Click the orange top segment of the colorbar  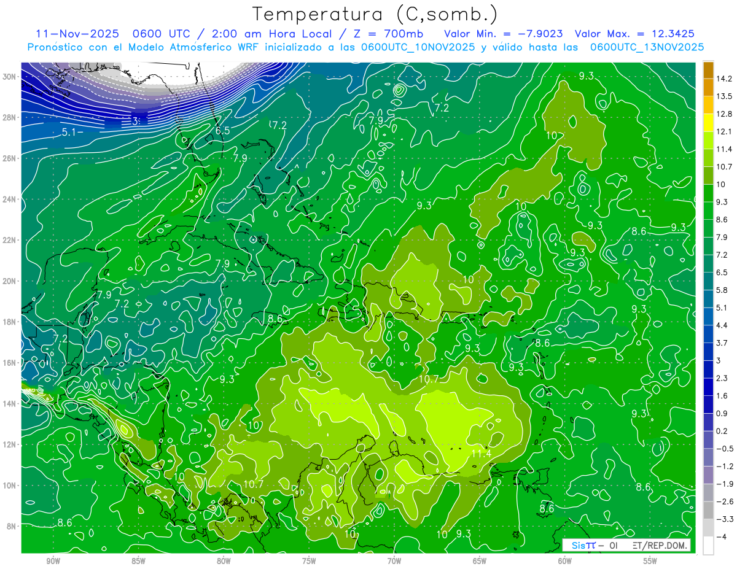(x=708, y=70)
